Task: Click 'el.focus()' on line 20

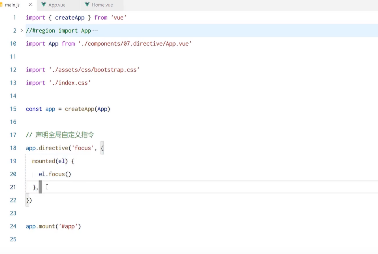Action: coord(55,174)
